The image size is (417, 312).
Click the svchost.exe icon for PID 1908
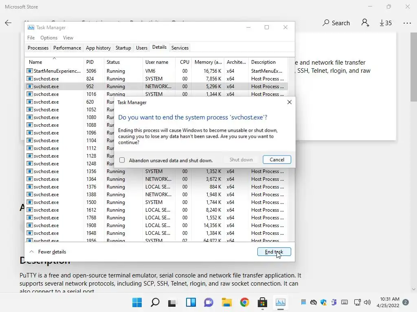(29, 225)
